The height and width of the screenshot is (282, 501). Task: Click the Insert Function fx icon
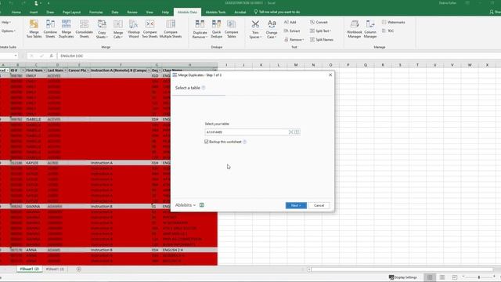[x=51, y=56]
